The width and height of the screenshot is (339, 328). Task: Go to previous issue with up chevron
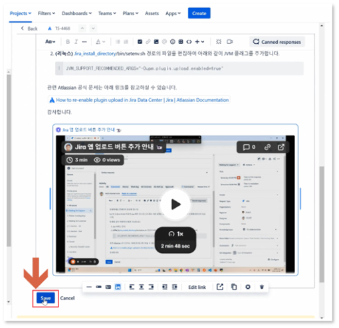82,29
